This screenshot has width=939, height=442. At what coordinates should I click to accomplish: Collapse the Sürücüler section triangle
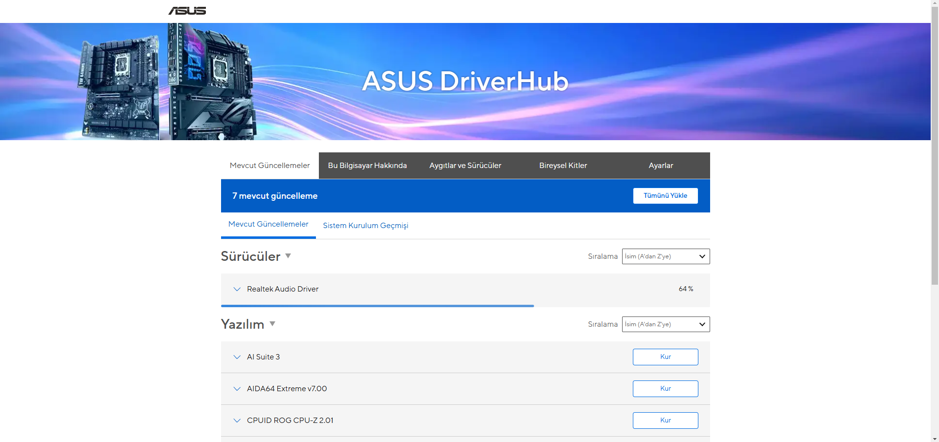coord(288,256)
